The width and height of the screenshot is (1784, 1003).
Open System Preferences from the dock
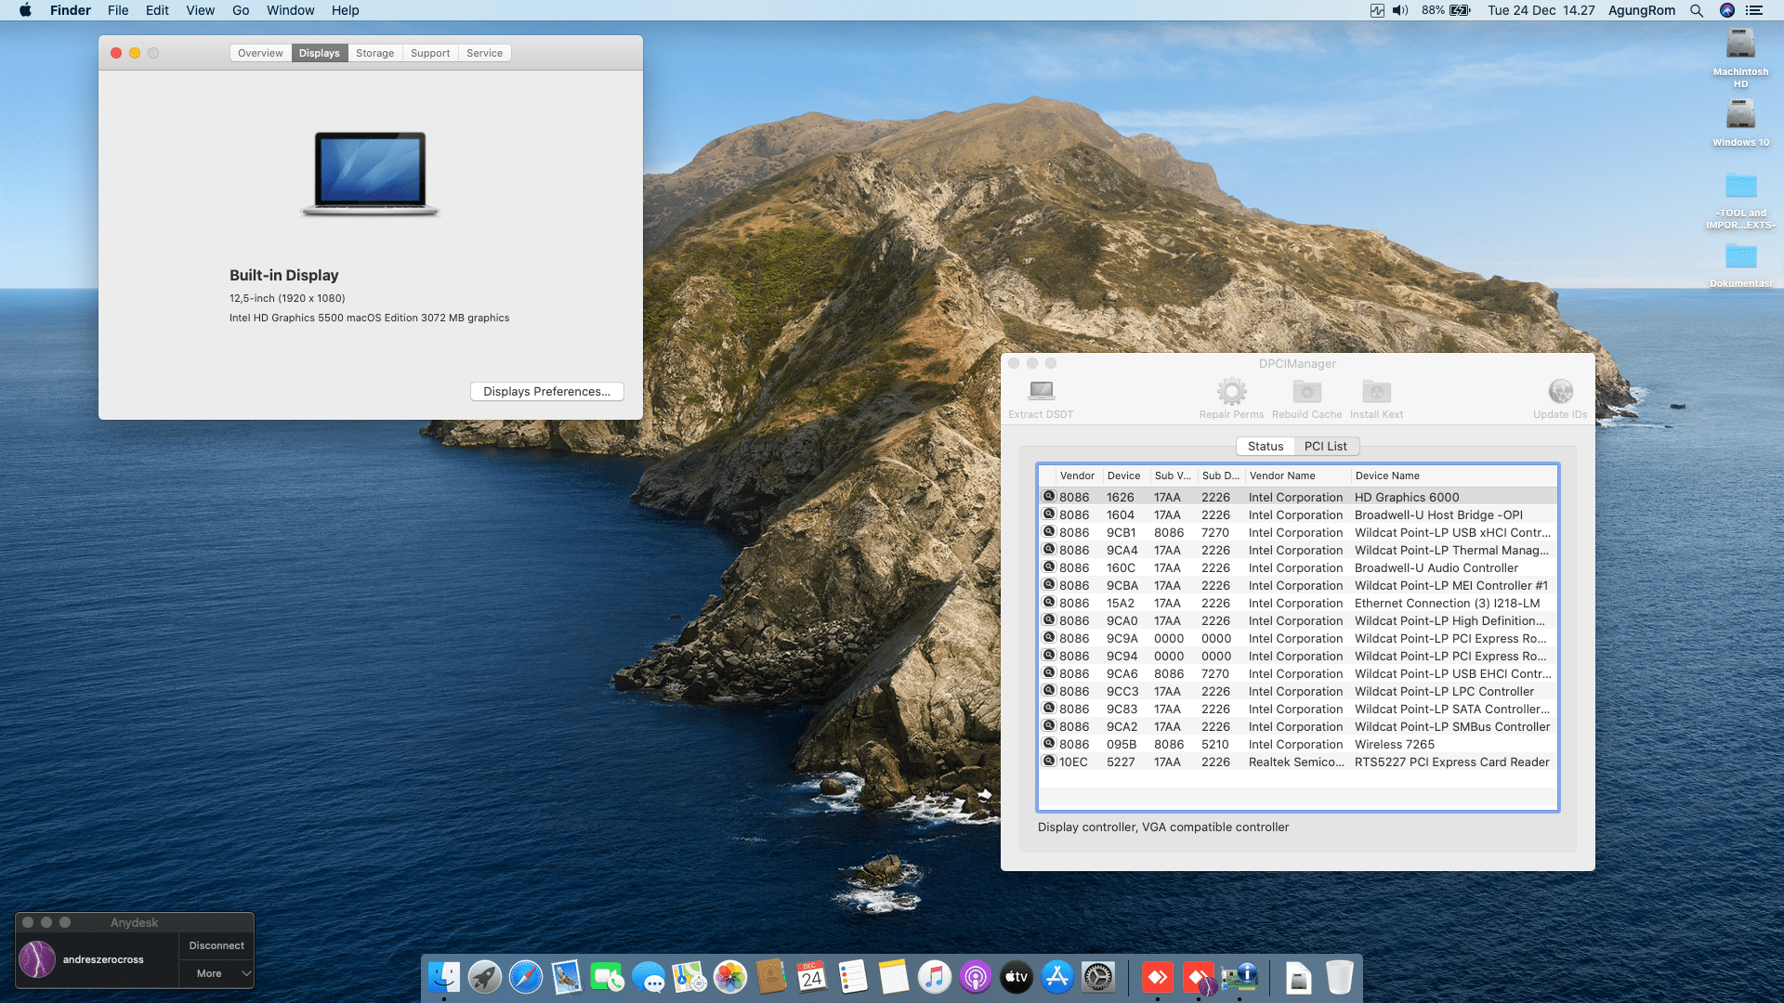[1098, 977]
